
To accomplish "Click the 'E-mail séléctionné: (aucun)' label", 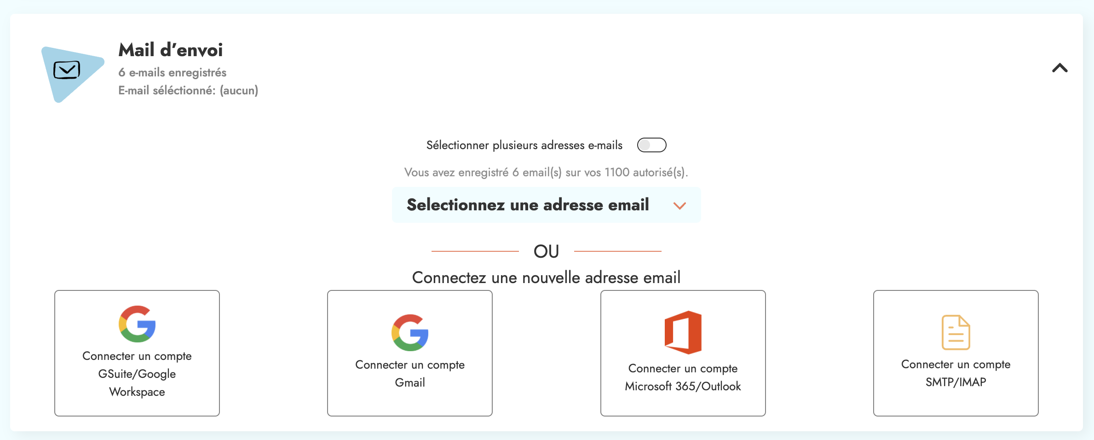I will (x=188, y=90).
